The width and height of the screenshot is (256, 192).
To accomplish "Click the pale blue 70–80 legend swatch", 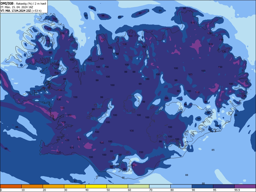I will point(160,186).
